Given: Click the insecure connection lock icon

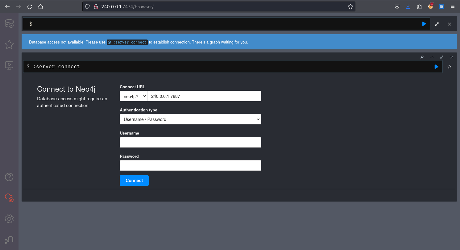Looking at the screenshot, I should click(96, 6).
